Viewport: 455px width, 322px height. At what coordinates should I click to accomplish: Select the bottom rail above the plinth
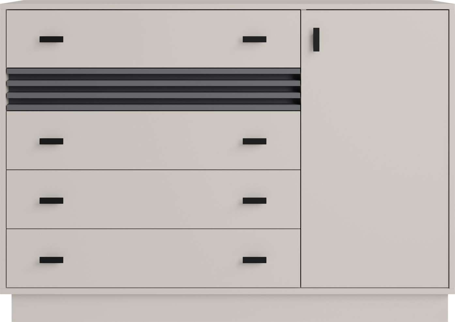227,291
